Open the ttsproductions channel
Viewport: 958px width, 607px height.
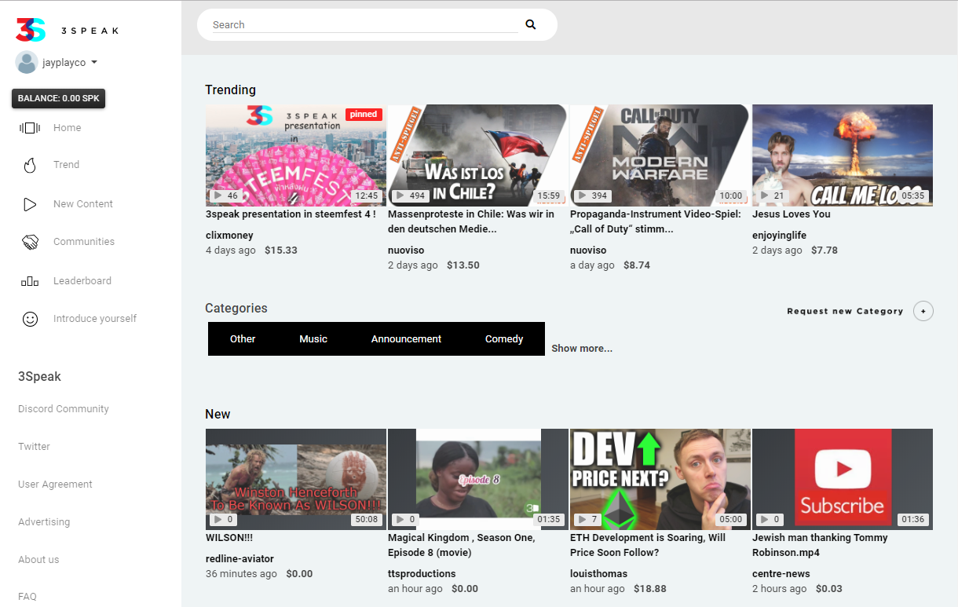(422, 574)
